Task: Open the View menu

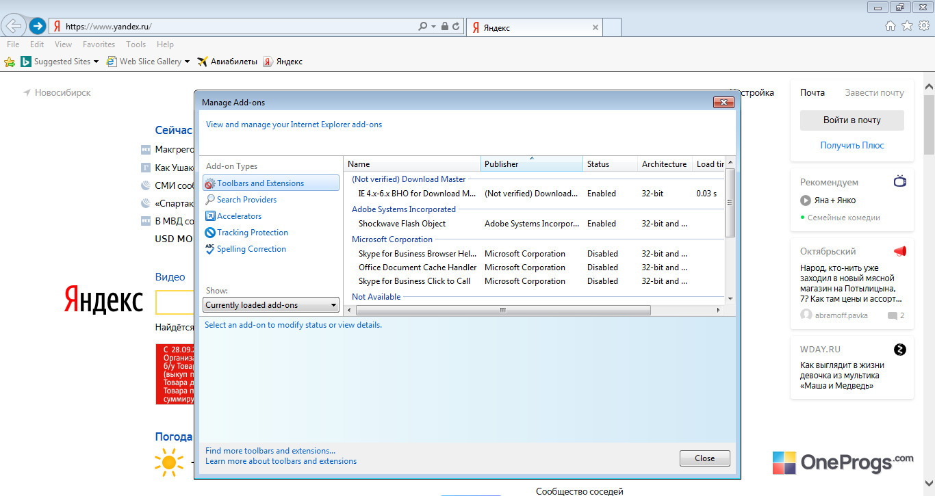Action: coord(63,44)
